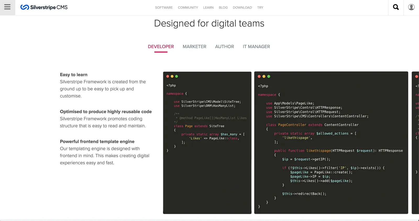The width and height of the screenshot is (419, 221).
Task: Click text 'experiences easy and fast.'
Action: pos(87,163)
